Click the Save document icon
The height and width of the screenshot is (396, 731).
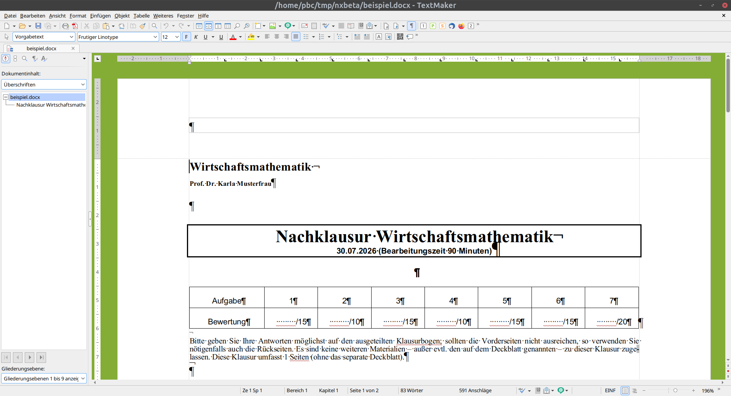pos(38,26)
